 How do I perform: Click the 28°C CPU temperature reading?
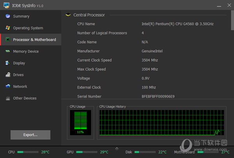point(45,152)
